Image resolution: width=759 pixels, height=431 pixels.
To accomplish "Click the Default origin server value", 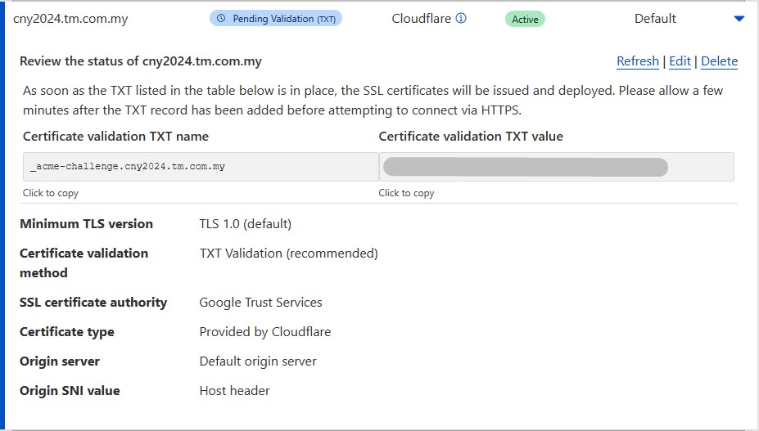I will 257,361.
